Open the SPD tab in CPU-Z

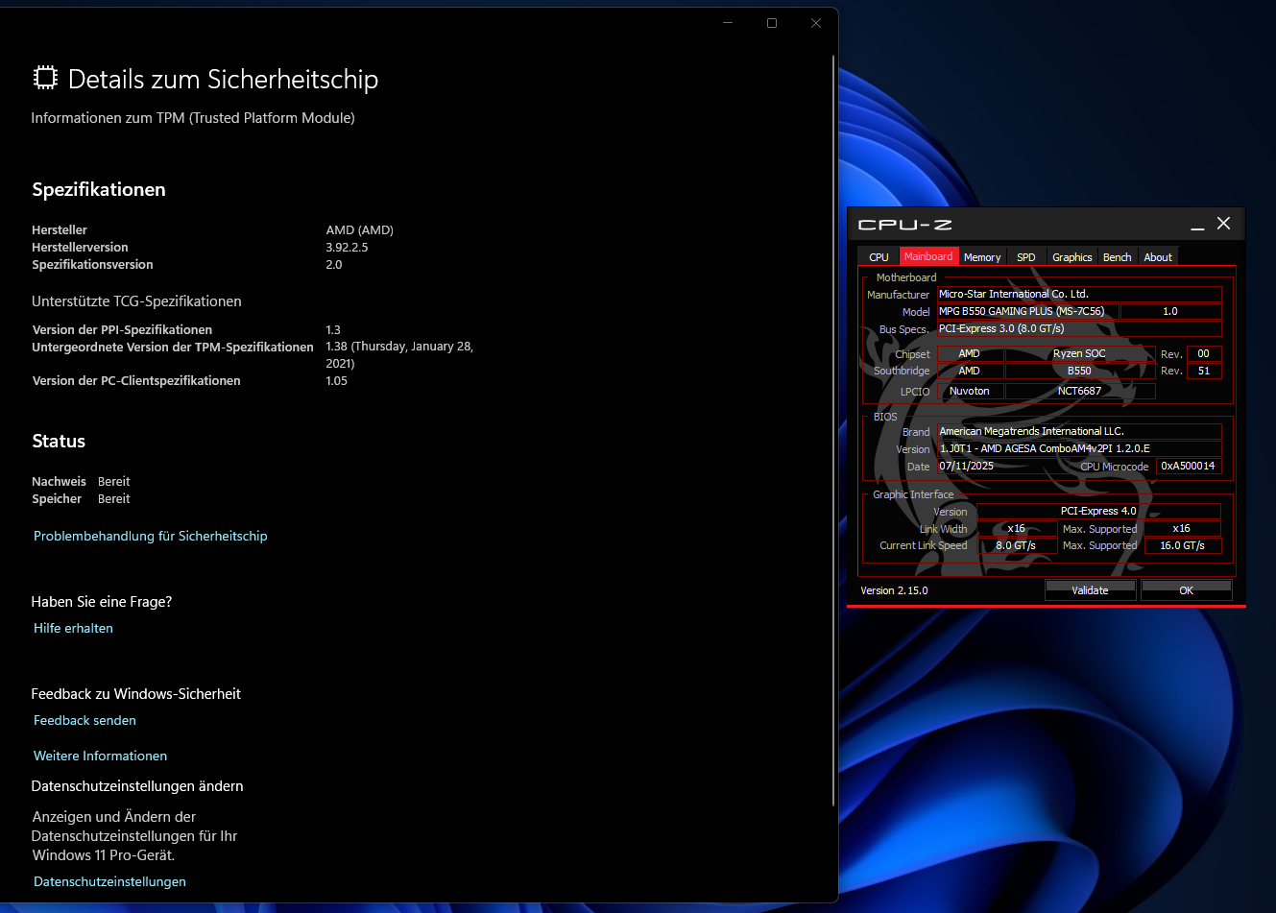(x=1026, y=256)
